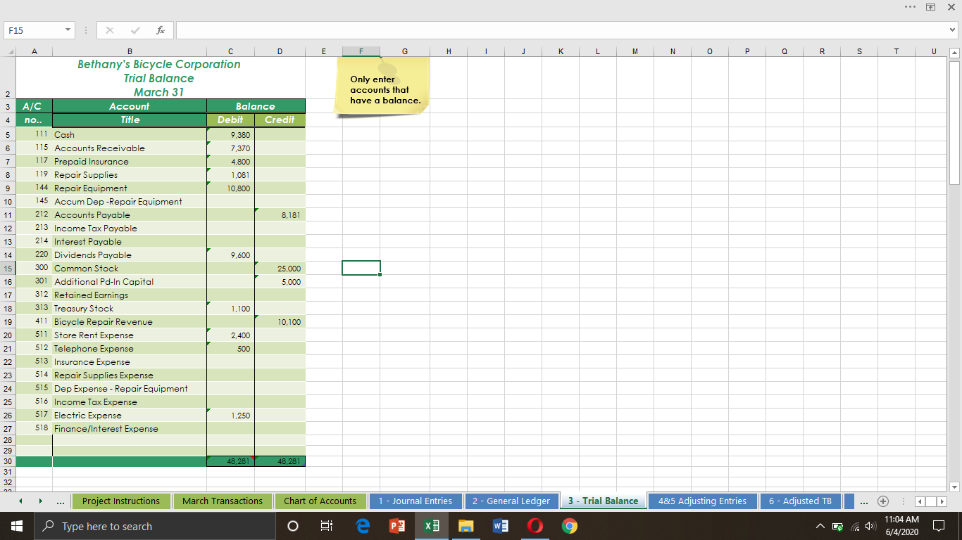Click the "Debit" column heading cell

click(230, 120)
